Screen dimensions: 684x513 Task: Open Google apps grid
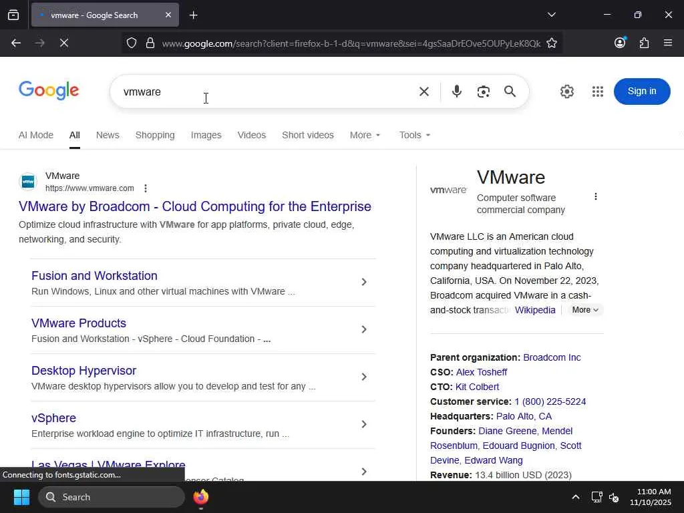coord(598,92)
